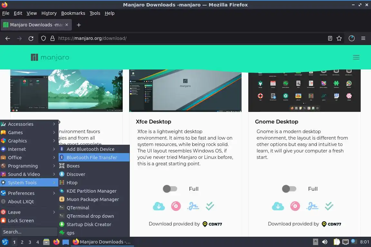Expand the Preferences submenu
This screenshot has height=247, width=371.
pos(29,193)
